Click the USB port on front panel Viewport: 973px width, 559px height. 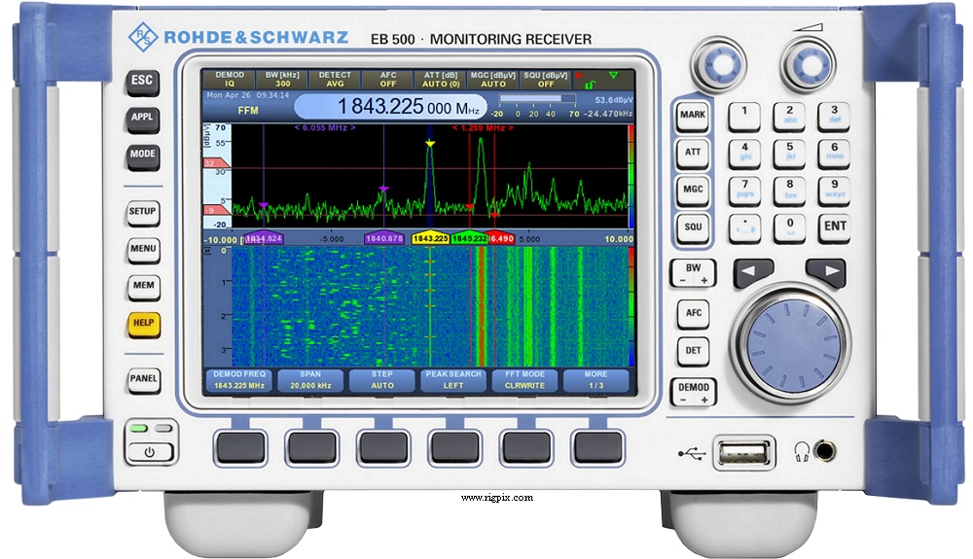[743, 453]
